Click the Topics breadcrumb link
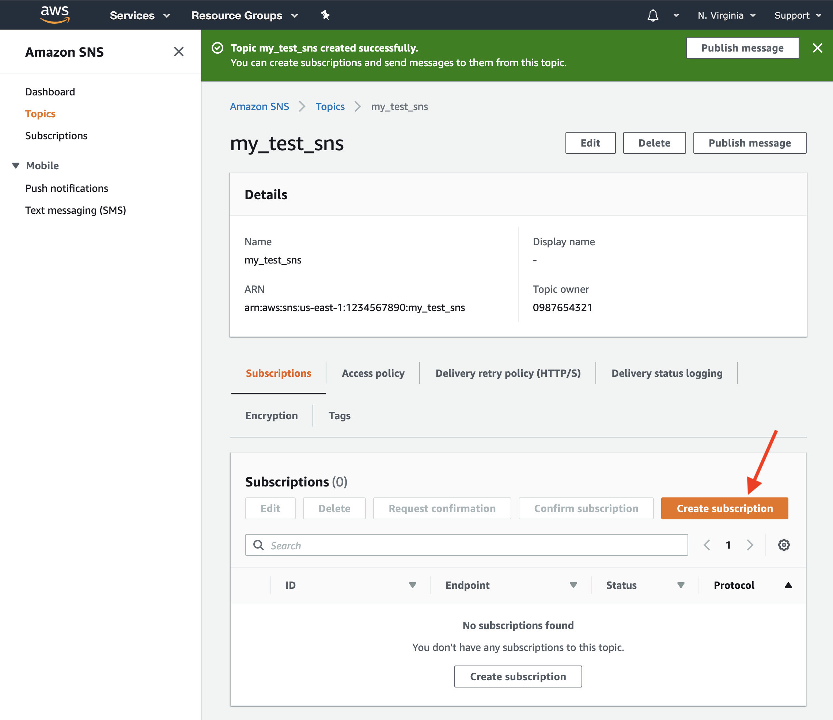The width and height of the screenshot is (833, 720). 330,106
